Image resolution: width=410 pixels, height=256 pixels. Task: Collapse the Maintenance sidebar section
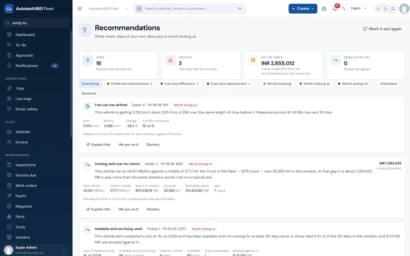point(63,155)
